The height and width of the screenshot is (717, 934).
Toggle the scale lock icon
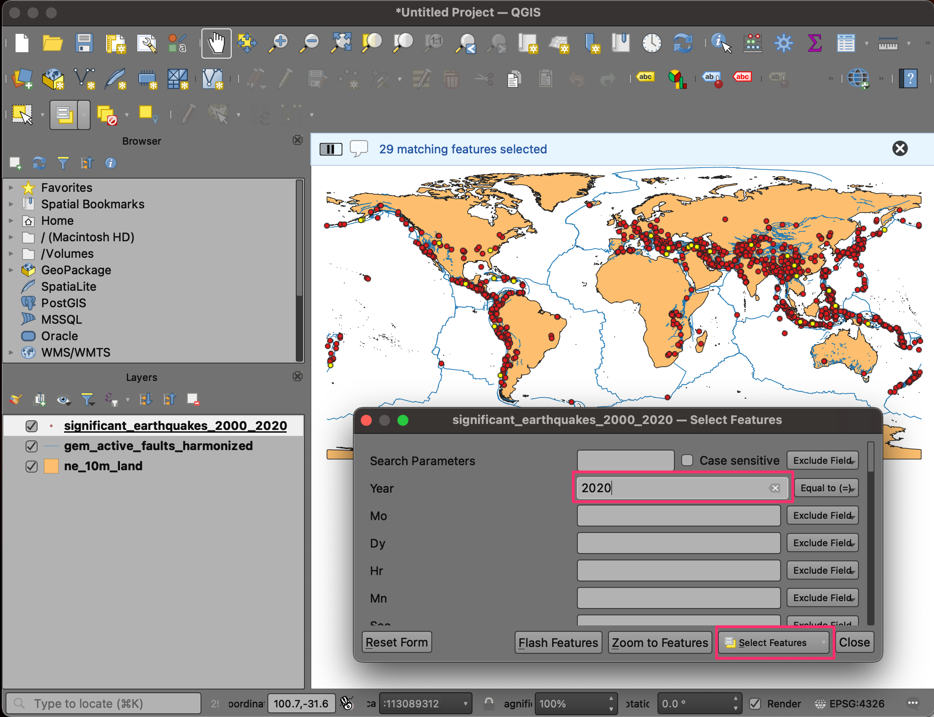click(x=489, y=703)
